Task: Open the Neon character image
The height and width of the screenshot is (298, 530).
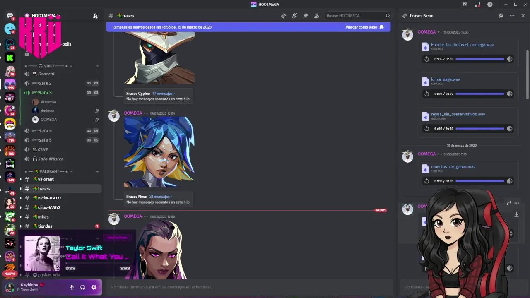Action: [159, 152]
